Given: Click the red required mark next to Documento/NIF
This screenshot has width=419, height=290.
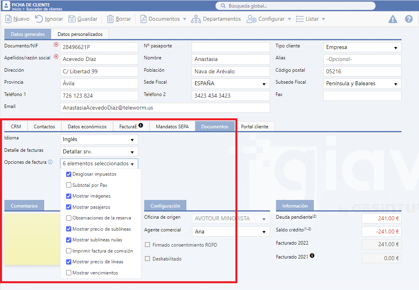Looking at the screenshot, I should point(56,44).
